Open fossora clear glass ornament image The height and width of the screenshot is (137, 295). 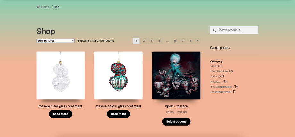pos(60,76)
